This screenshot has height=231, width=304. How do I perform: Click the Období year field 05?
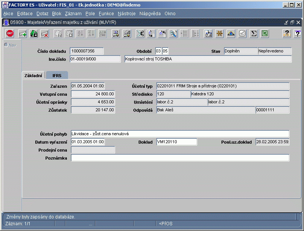point(165,51)
